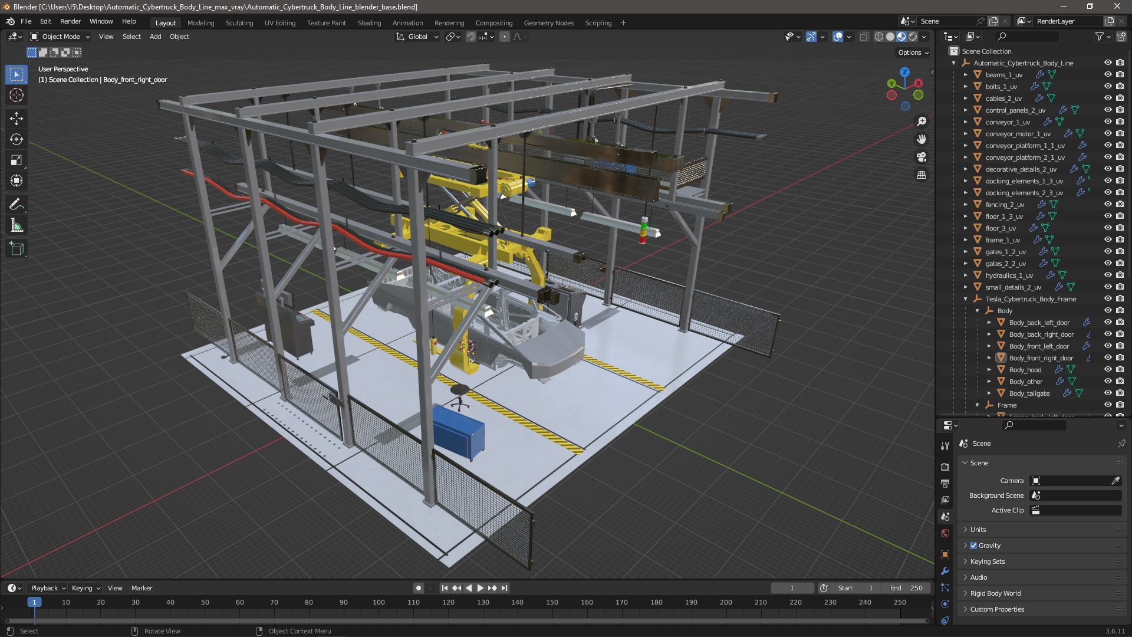This screenshot has width=1132, height=637.
Task: Disable render for Body_tailgate
Action: [1120, 393]
